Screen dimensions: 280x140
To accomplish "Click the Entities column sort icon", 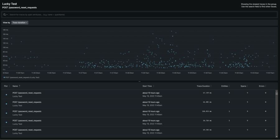I will (230, 86).
